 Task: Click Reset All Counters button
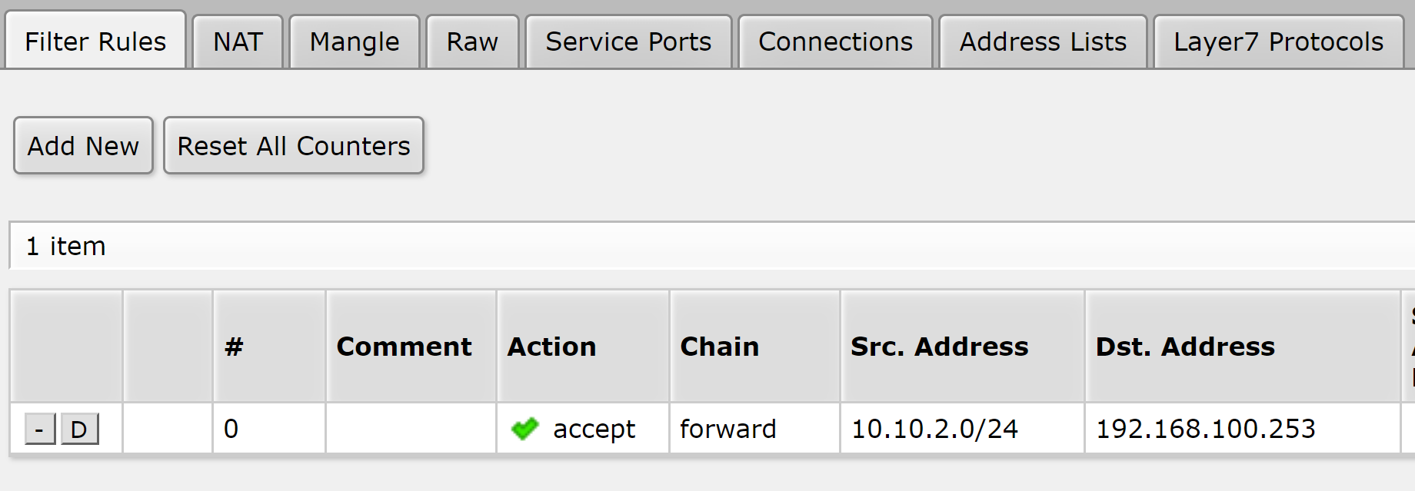[294, 146]
